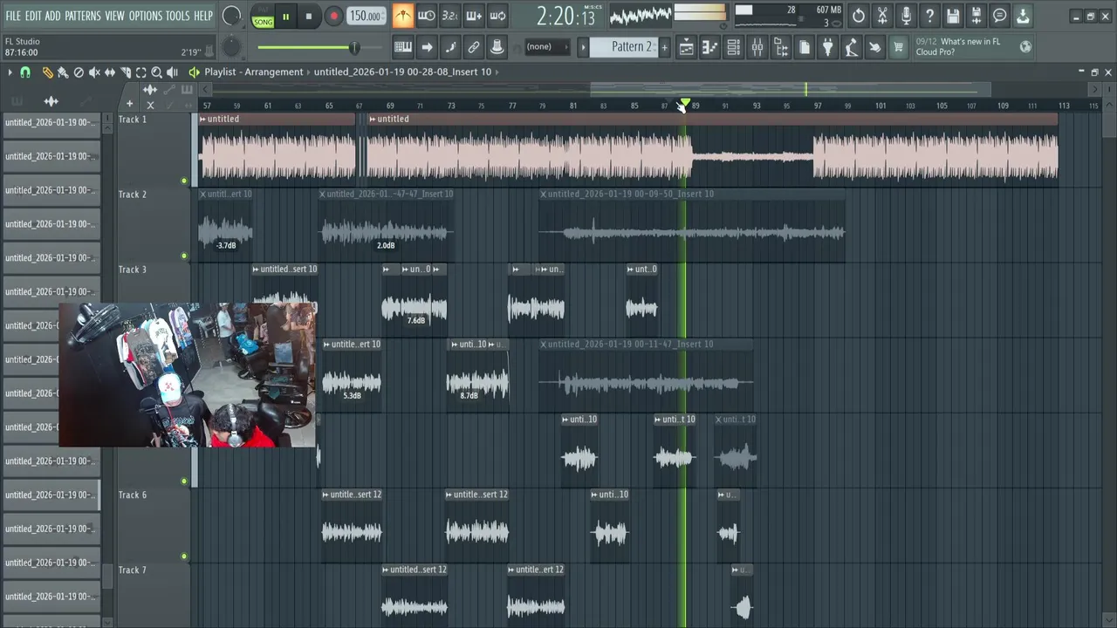This screenshot has width=1117, height=628.
Task: Toggle the link/multilink to controllers icon
Action: [x=474, y=47]
